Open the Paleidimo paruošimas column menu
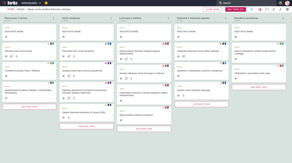 click(x=283, y=18)
